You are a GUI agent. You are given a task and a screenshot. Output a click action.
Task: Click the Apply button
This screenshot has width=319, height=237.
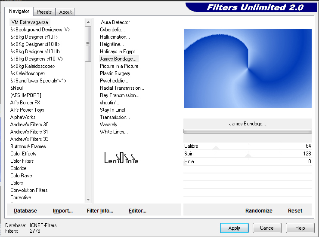(234, 228)
